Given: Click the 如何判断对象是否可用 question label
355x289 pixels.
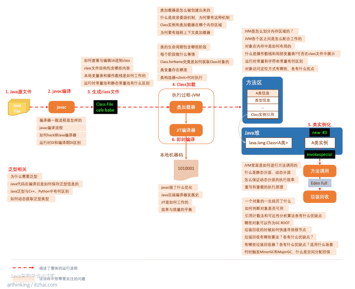Looking at the screenshot, I should tap(265, 209).
